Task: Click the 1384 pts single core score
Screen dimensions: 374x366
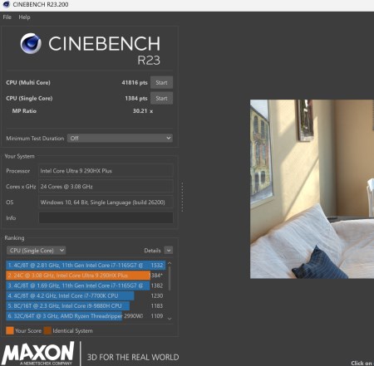Action: pos(136,98)
